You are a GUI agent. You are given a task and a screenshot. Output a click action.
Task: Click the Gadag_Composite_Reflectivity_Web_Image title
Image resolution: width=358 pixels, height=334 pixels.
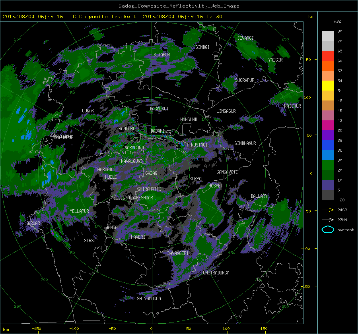coord(179,6)
